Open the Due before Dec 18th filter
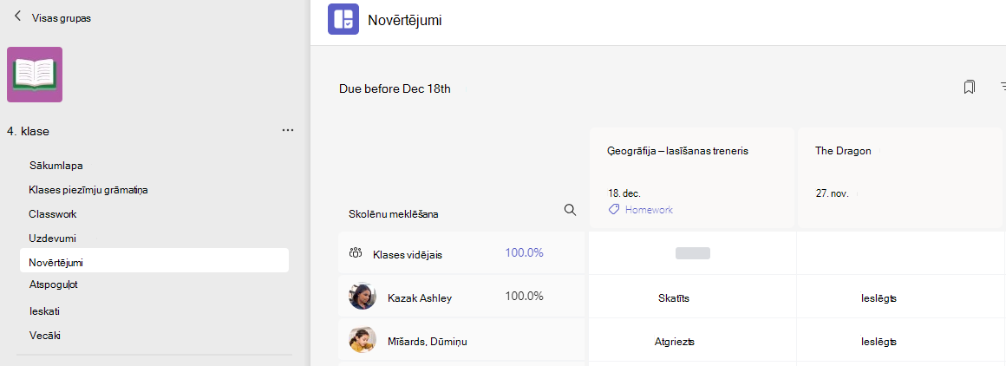Image resolution: width=1006 pixels, height=366 pixels. (395, 88)
